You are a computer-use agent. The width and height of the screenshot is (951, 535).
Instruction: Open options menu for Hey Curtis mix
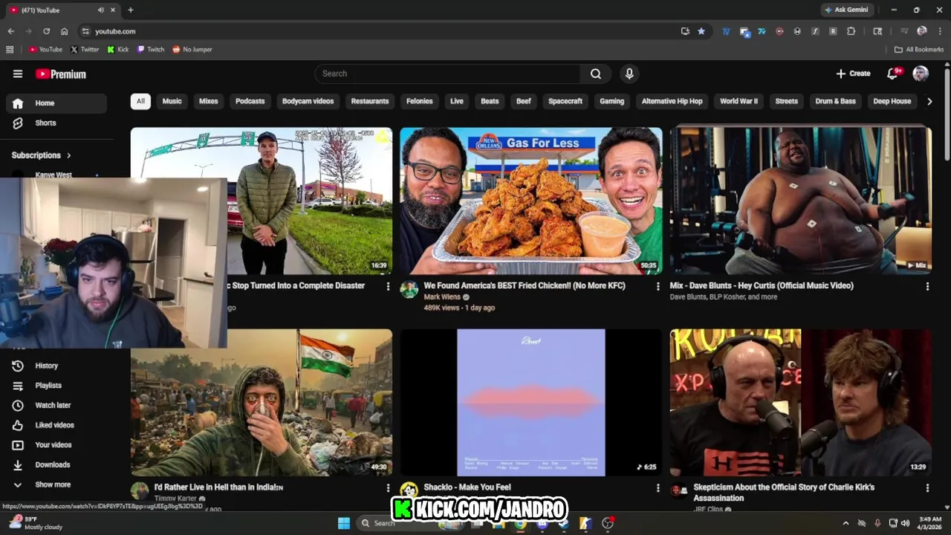tap(927, 286)
